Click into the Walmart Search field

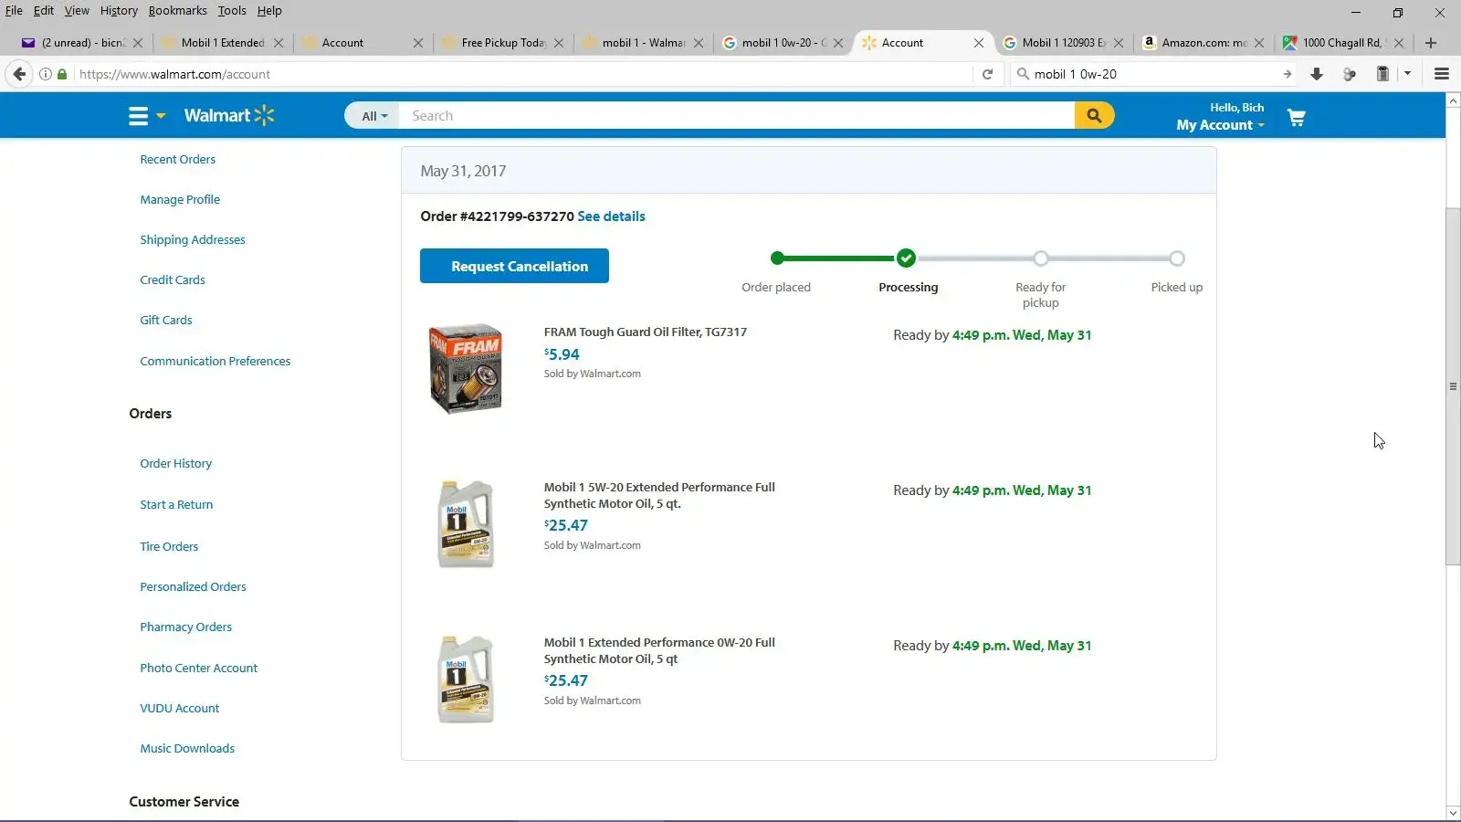736,116
